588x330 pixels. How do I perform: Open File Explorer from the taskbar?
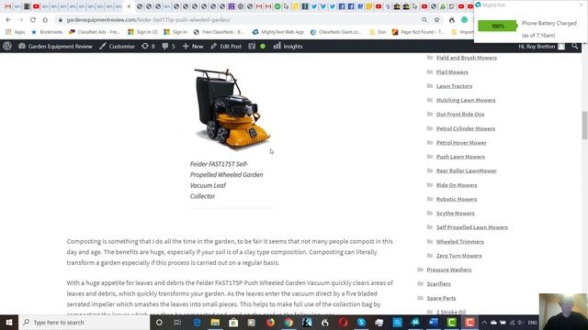pyautogui.click(x=215, y=322)
